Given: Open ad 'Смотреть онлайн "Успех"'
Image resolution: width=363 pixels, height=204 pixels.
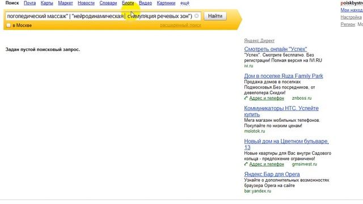Looking at the screenshot, I should tap(276, 49).
